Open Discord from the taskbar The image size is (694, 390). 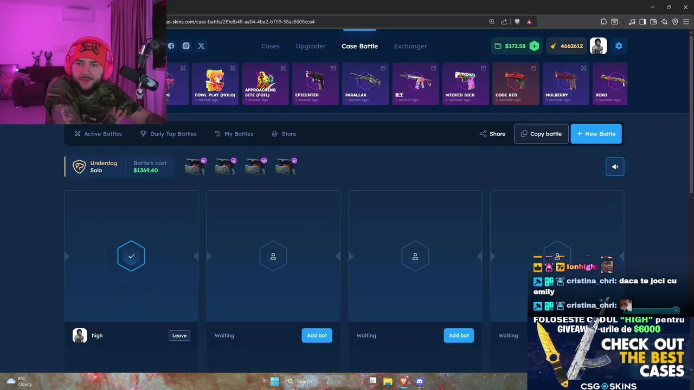pos(419,381)
